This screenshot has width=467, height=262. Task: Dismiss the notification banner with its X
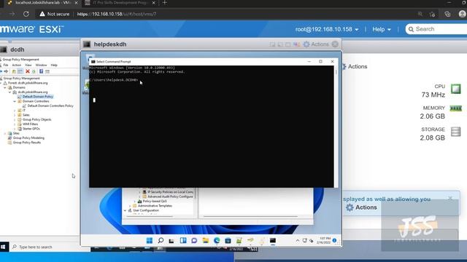pos(450,198)
